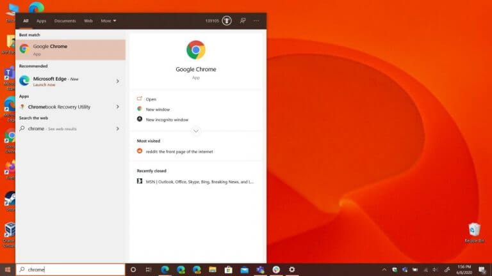This screenshot has height=276, width=492.
Task: Select Chromebook Recovery Utility app result
Action: click(70, 107)
